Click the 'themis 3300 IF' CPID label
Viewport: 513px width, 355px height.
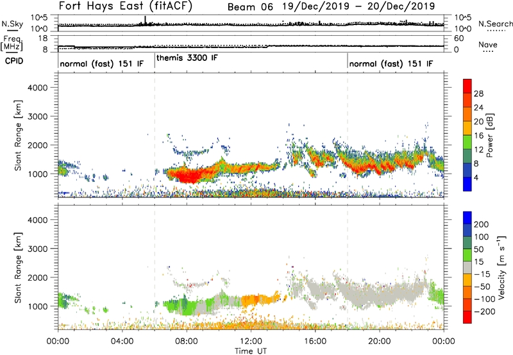click(187, 58)
